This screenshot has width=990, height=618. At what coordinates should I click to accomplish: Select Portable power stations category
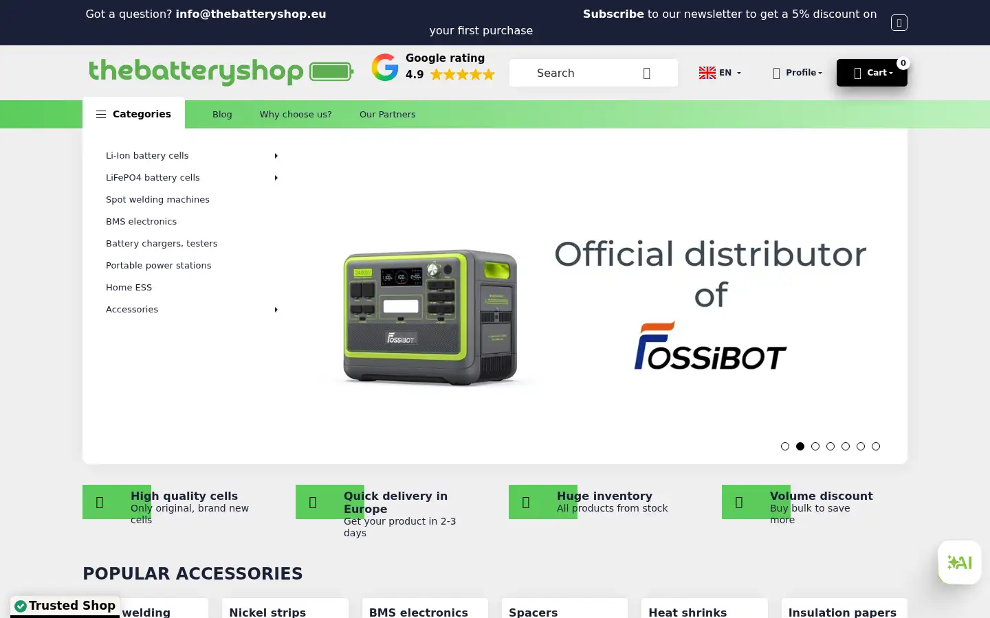158,266
